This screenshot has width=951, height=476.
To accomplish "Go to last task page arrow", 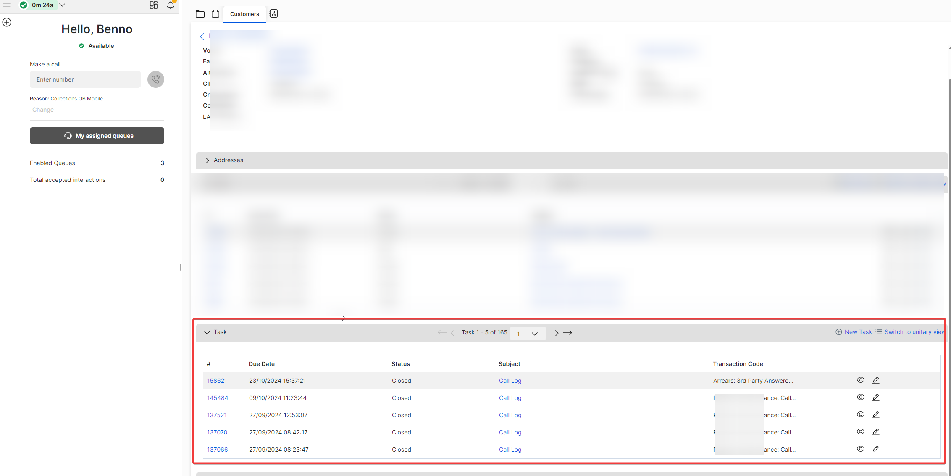I will pos(567,333).
